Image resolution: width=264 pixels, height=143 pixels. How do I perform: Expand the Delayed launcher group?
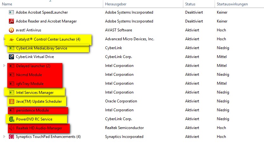[4, 66]
